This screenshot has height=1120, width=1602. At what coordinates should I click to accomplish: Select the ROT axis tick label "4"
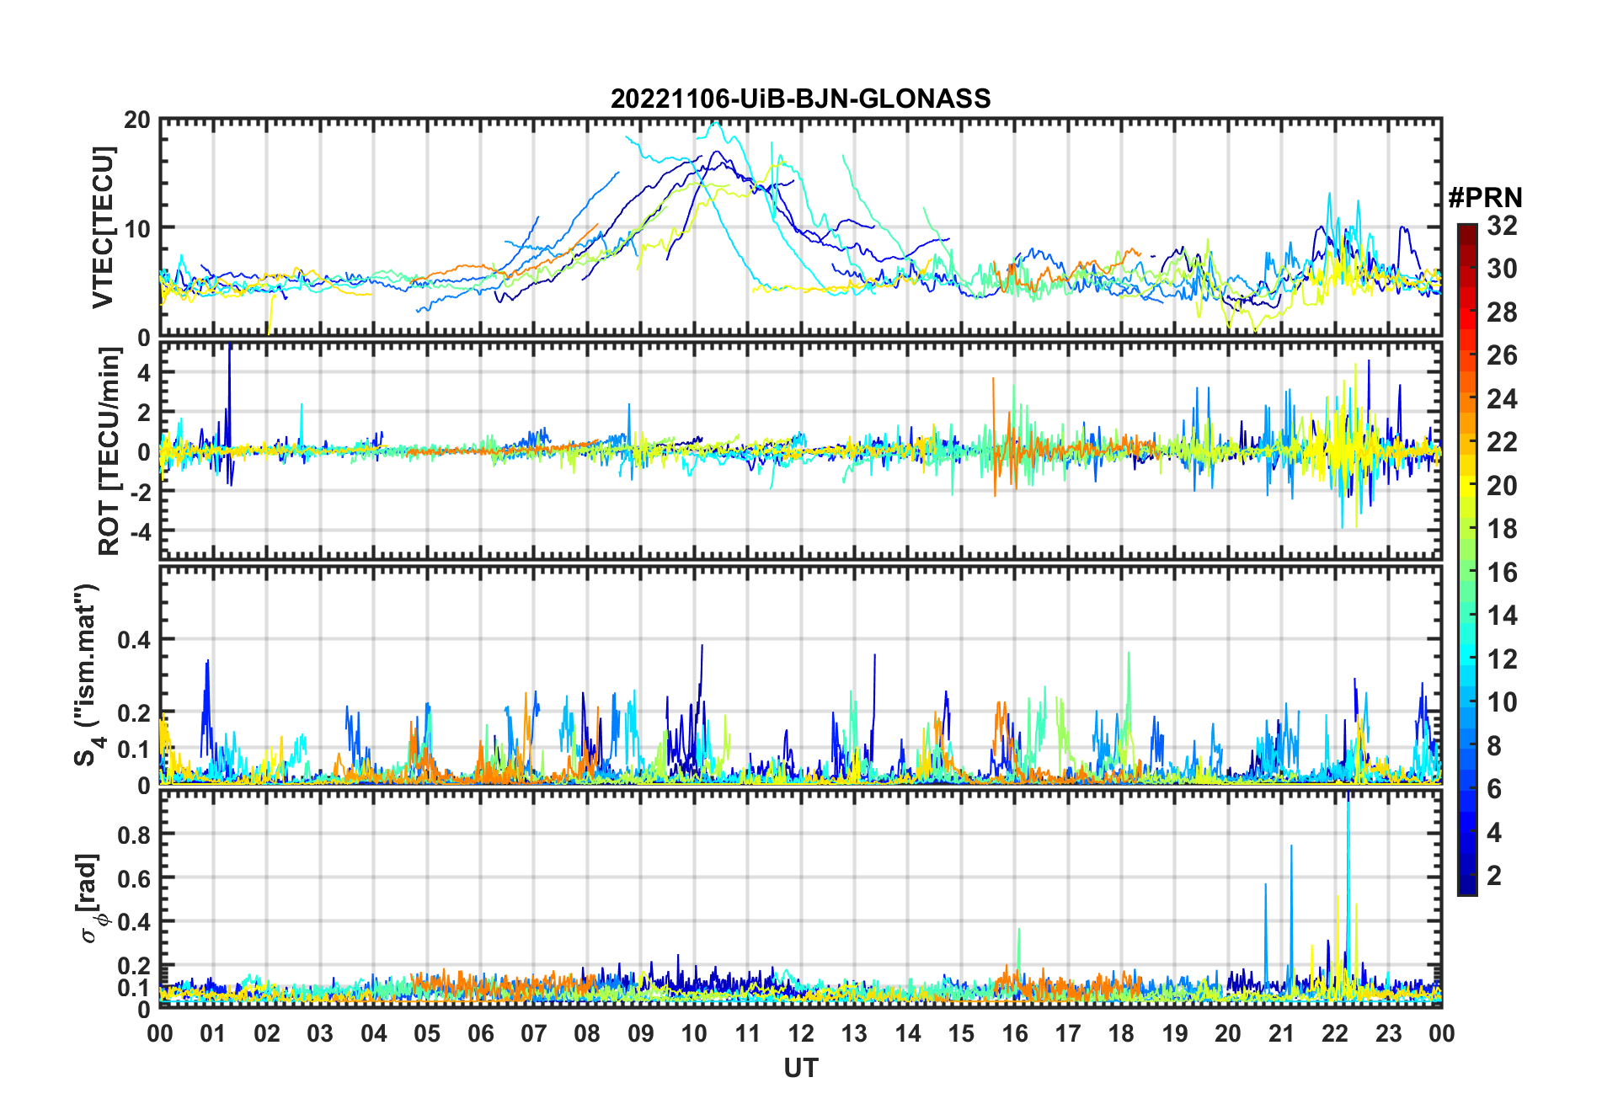click(x=144, y=372)
